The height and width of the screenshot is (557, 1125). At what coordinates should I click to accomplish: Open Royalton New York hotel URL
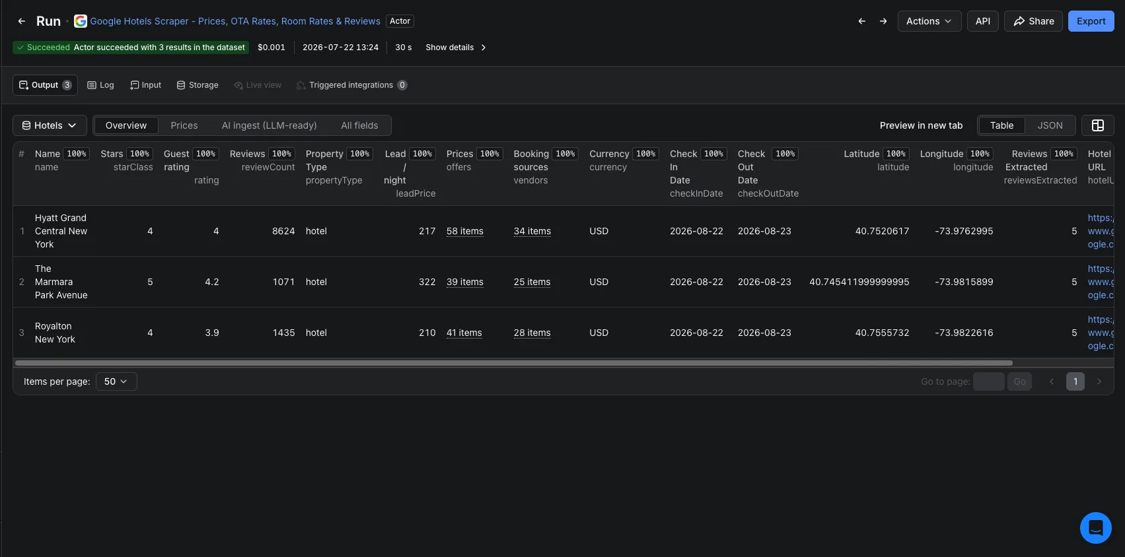(x=1101, y=333)
